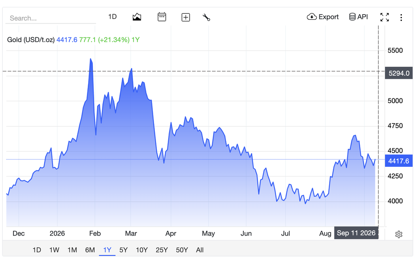Switch to the 10Y range

click(x=142, y=250)
